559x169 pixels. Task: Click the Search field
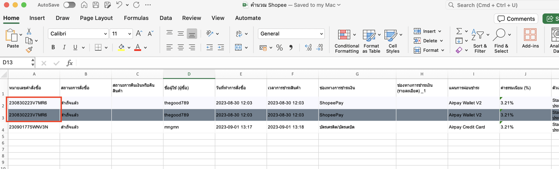pyautogui.click(x=502, y=5)
